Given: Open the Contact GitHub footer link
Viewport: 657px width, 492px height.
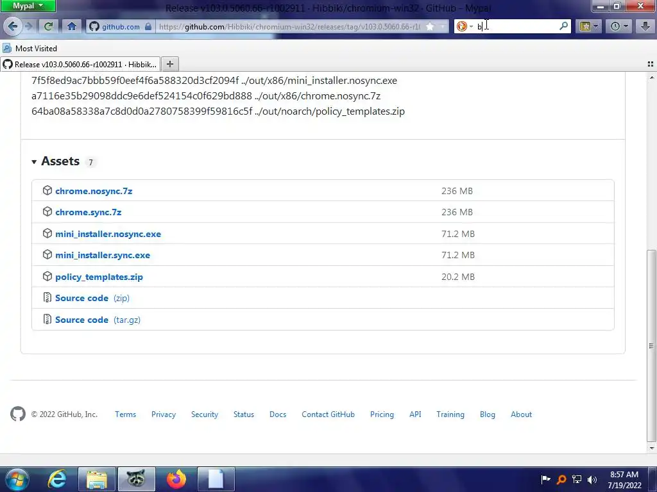Looking at the screenshot, I should point(328,414).
